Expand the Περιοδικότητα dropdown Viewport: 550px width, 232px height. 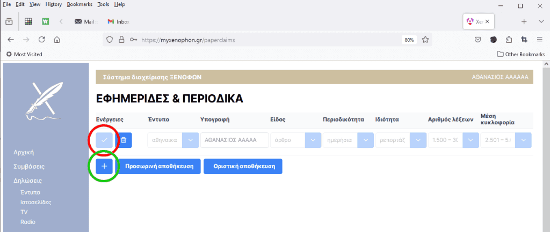pyautogui.click(x=365, y=140)
